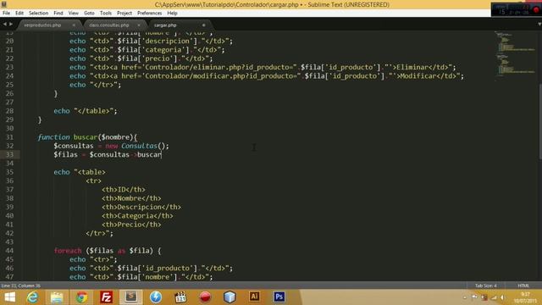Viewport: 542px width, 305px height.
Task: Open the HTML syntax selector in the status bar
Action: 523,286
